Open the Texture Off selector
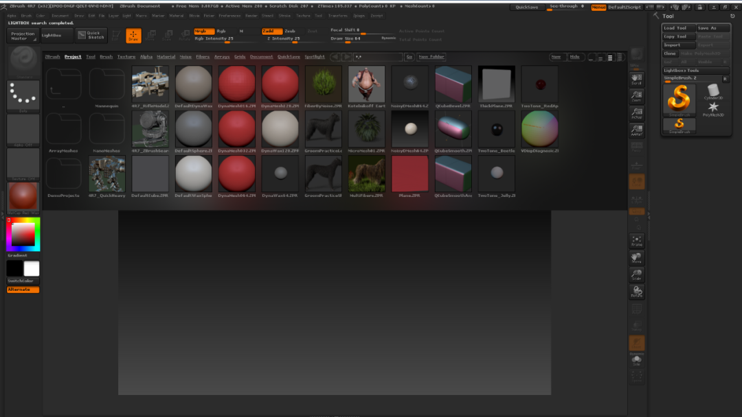 coord(23,165)
